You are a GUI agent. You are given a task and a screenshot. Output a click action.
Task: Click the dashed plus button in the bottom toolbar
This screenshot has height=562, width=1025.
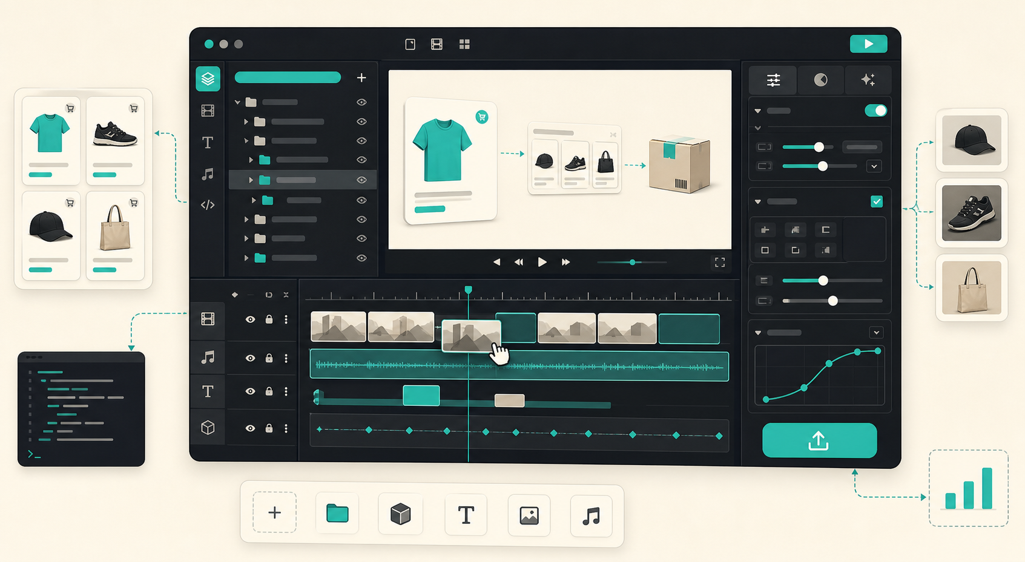[x=274, y=512]
